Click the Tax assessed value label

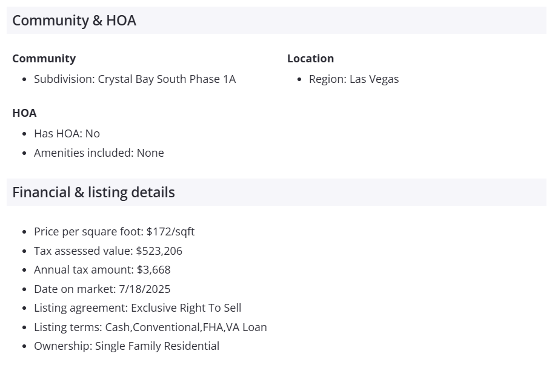(83, 251)
